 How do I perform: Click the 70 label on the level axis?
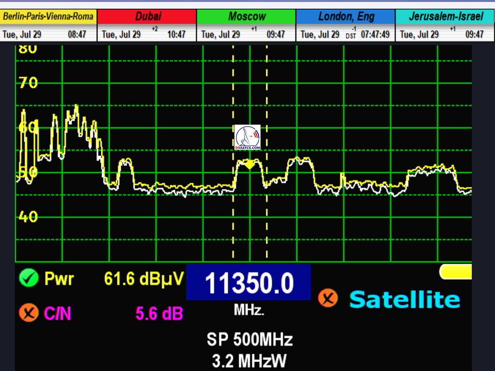(x=28, y=83)
